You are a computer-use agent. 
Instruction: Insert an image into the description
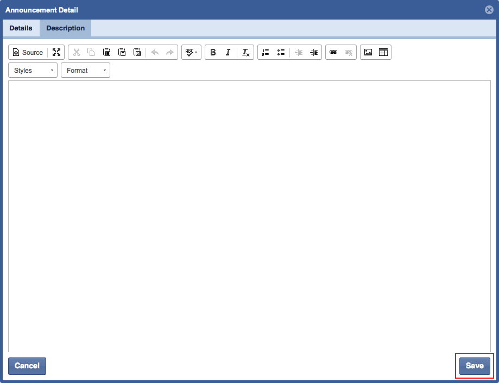(x=368, y=53)
